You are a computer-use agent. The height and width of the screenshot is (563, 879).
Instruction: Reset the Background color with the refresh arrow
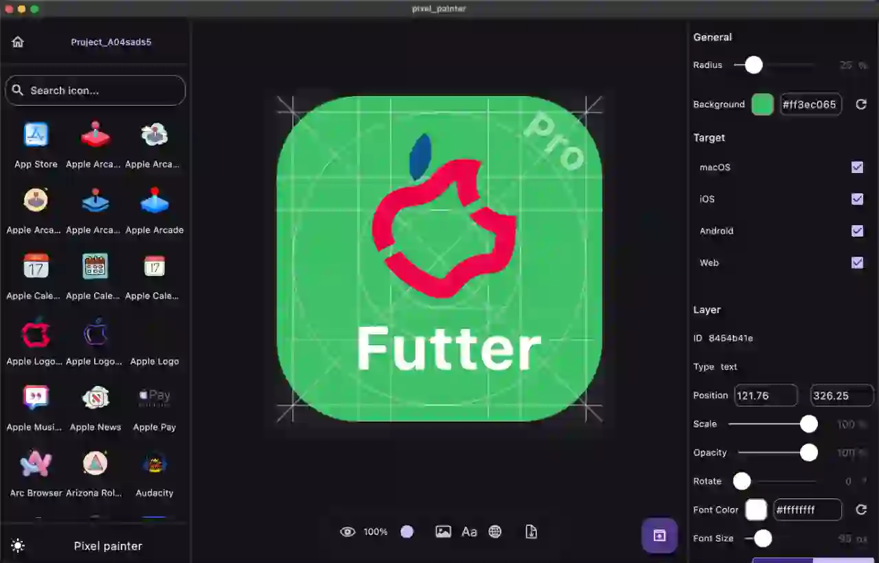coord(862,104)
